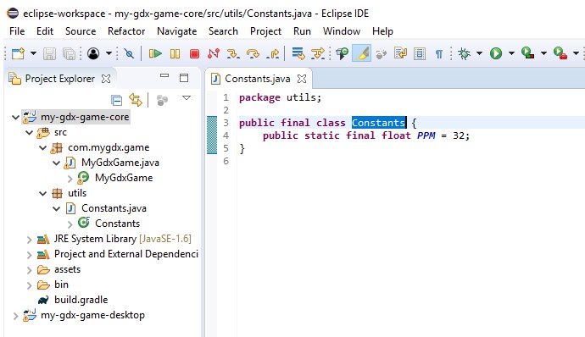Screen dimensions: 585x337
Task: Toggle Show Whitespace Characters pilcrow icon
Action: pos(439,54)
